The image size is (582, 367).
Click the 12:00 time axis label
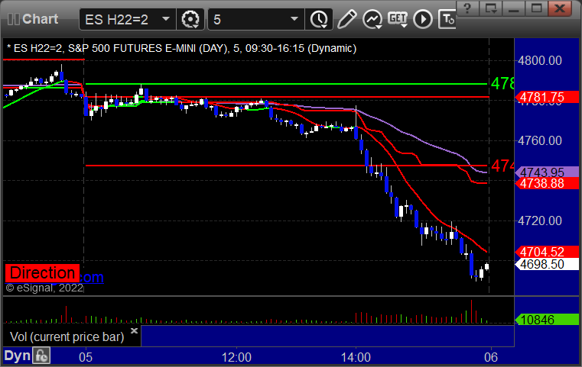pyautogui.click(x=236, y=357)
